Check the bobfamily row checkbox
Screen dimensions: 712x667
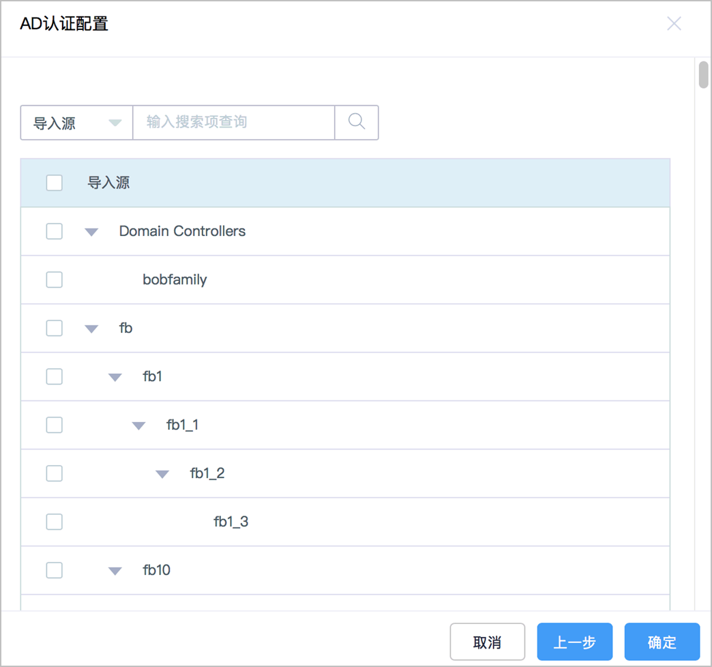click(55, 280)
